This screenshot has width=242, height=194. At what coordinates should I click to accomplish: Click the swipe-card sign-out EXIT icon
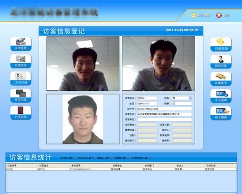pos(221,113)
